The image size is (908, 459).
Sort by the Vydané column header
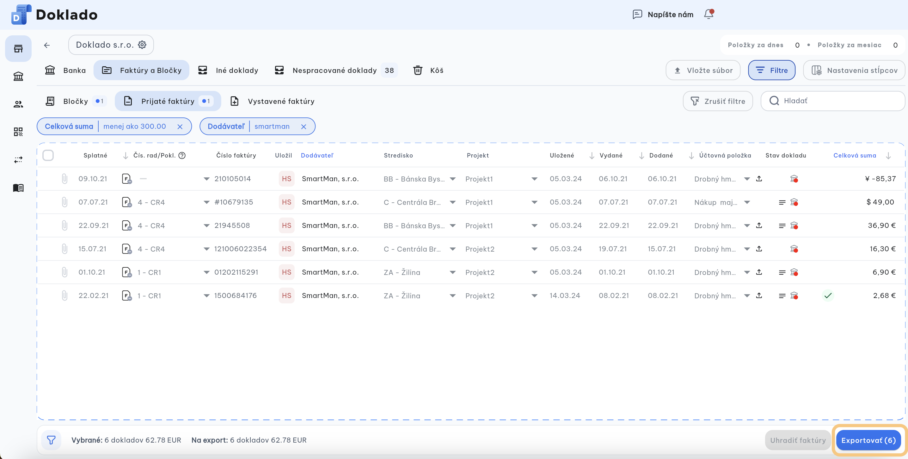coord(611,156)
